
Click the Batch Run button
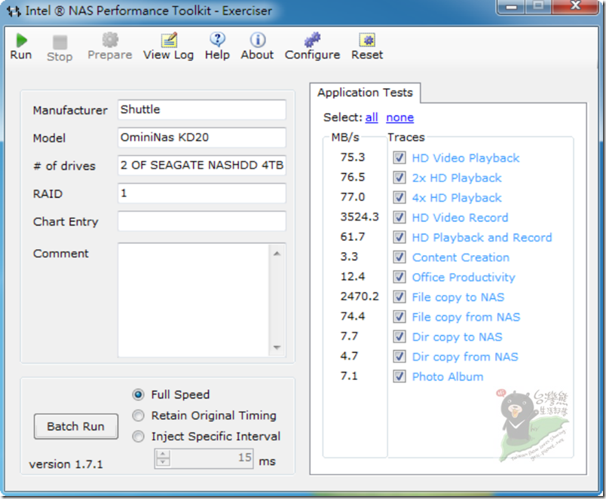[75, 427]
